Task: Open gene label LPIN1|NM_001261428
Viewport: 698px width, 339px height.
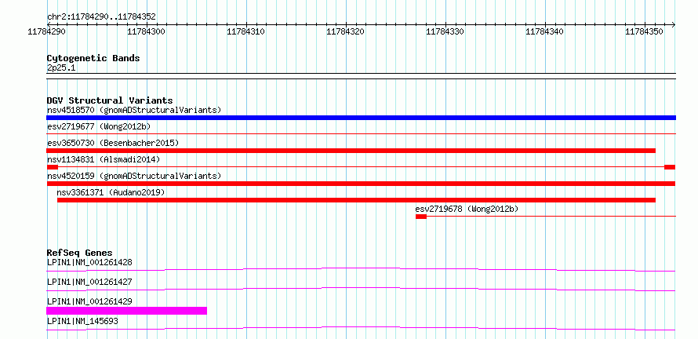Action: pyautogui.click(x=89, y=262)
